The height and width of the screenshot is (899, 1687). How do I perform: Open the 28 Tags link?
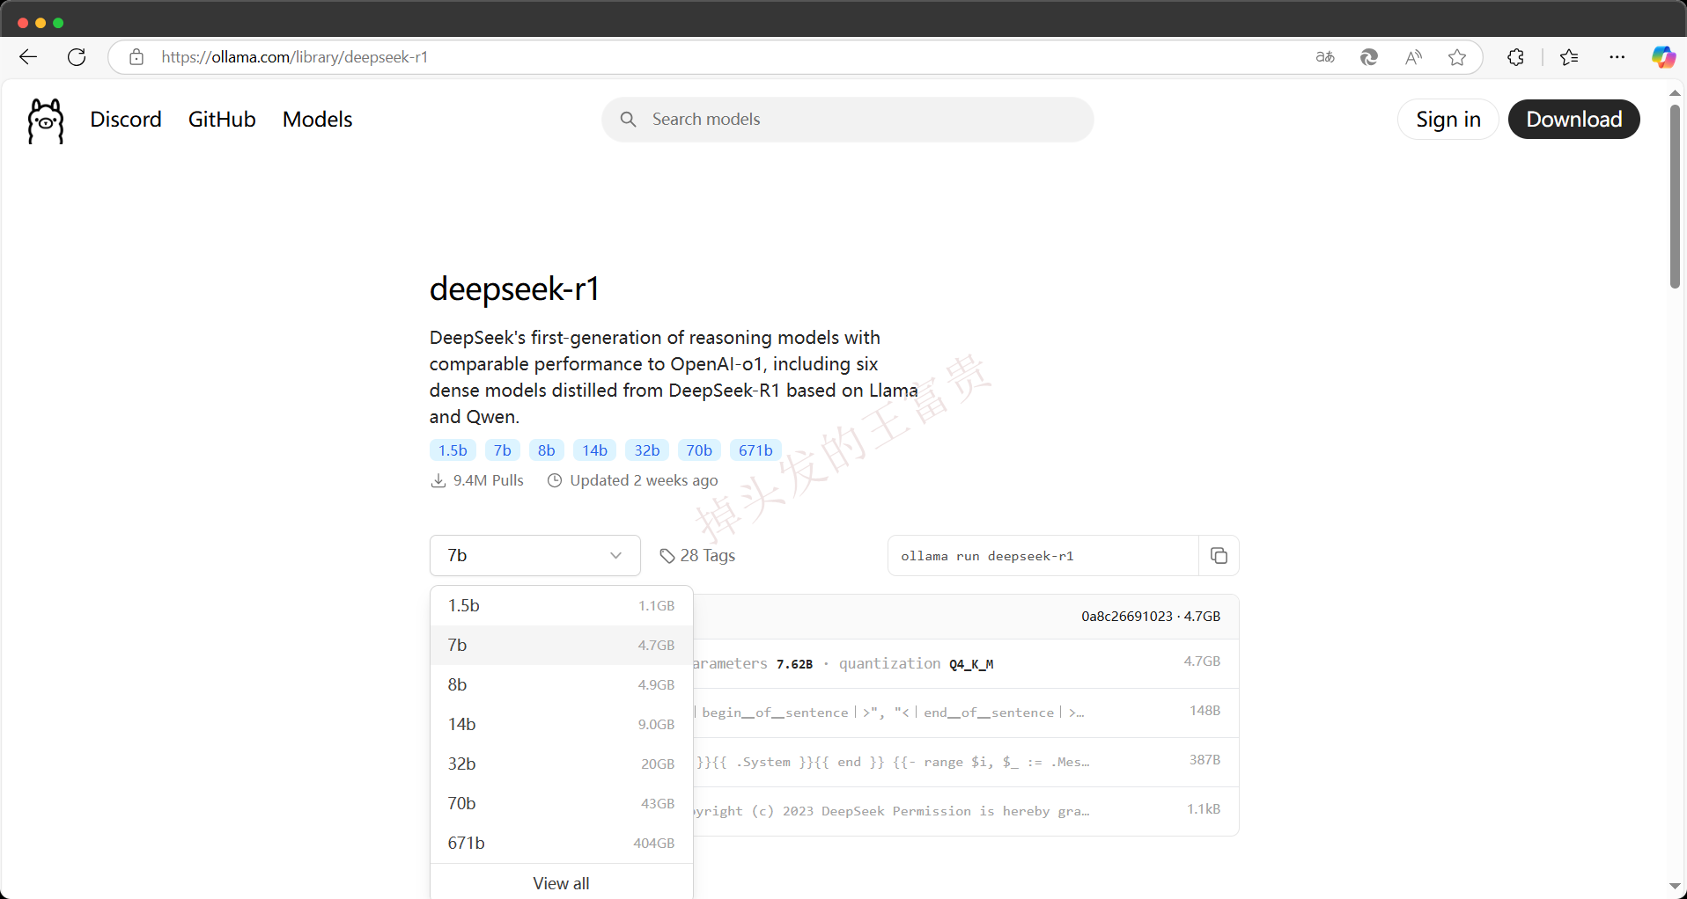(697, 556)
